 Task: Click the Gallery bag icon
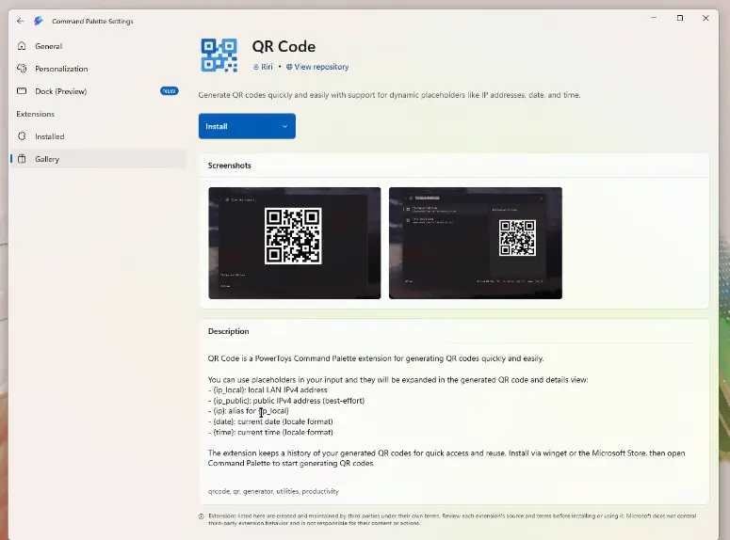click(22, 159)
